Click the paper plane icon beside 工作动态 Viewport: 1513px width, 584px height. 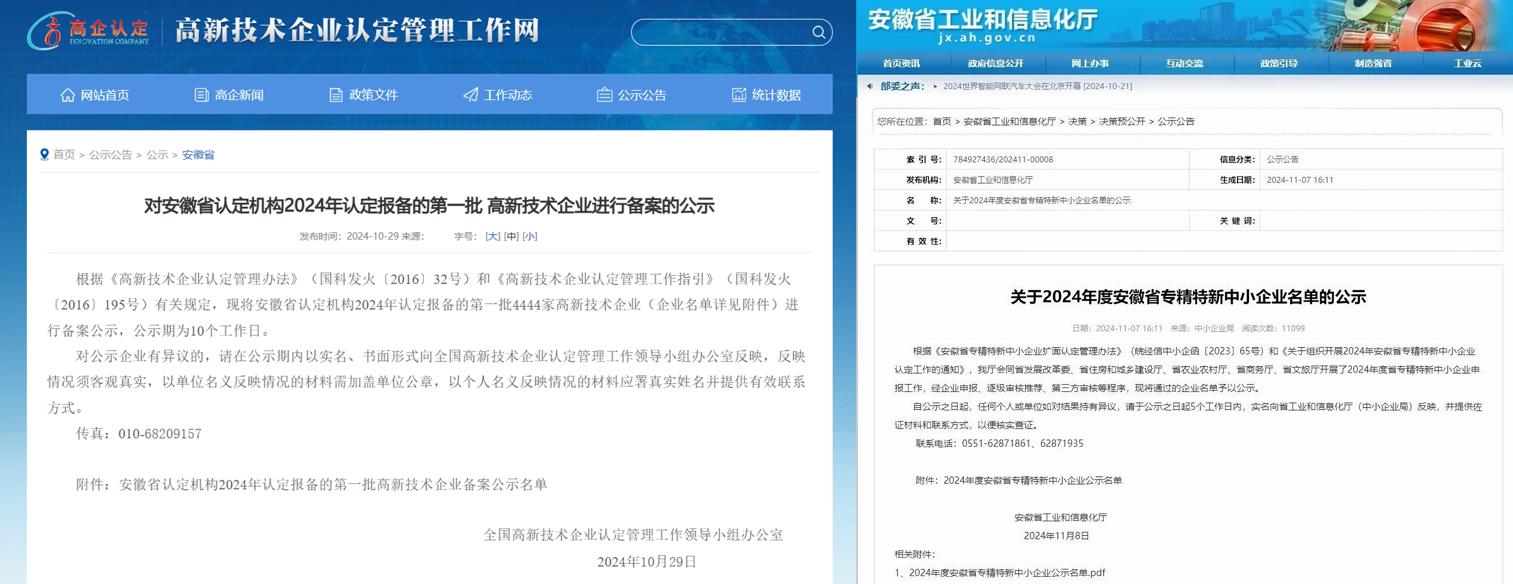point(470,95)
